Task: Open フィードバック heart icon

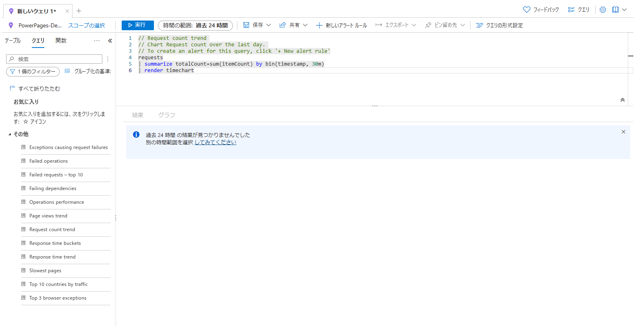Action: [527, 10]
